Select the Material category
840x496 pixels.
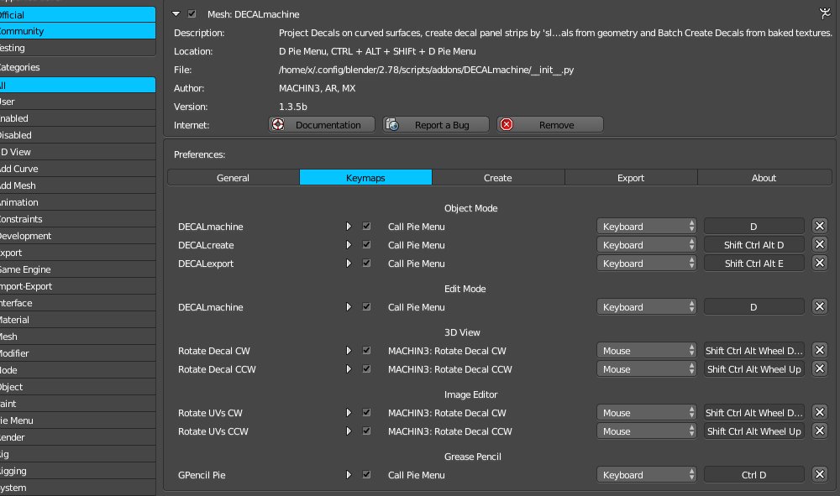77,320
